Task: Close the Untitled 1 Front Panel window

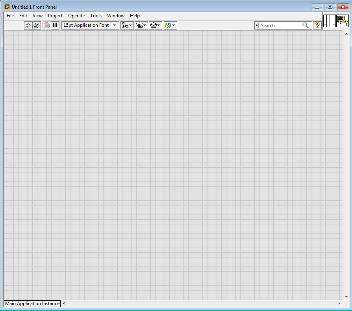Action: [x=343, y=7]
